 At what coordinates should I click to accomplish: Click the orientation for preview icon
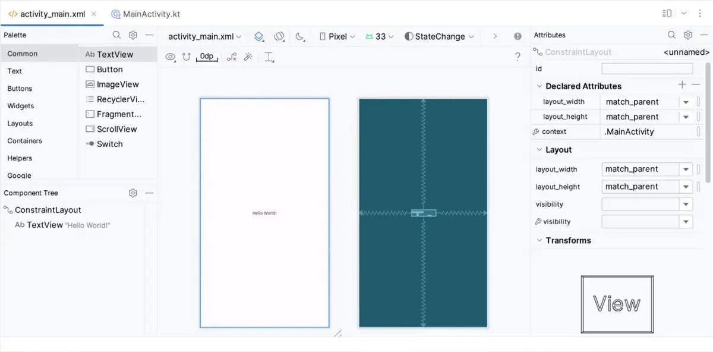point(280,37)
